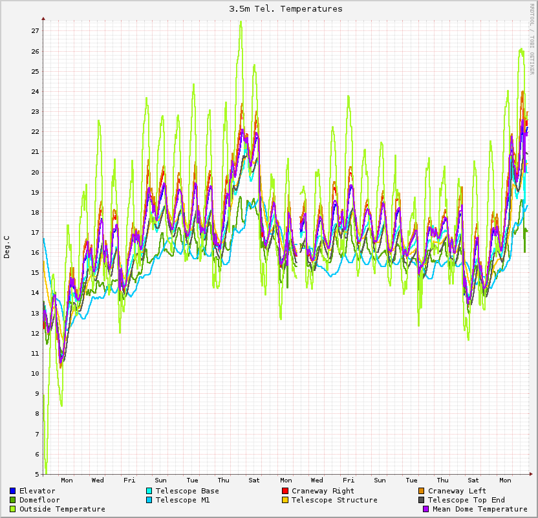538x518 pixels.
Task: Click the green Domefloor legend swatch
Action: (x=13, y=500)
